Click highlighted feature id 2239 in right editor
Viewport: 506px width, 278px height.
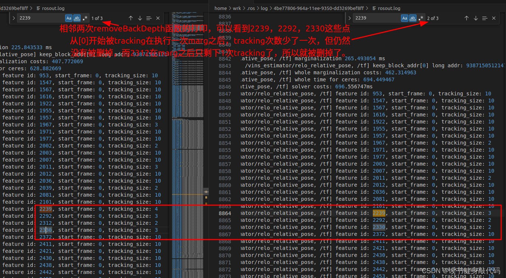379,213
